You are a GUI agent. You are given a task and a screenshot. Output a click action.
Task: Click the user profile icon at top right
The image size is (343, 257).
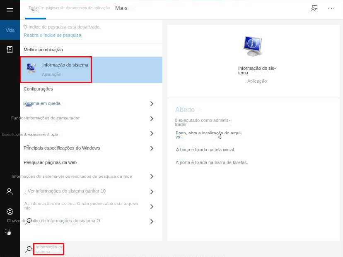tap(314, 8)
